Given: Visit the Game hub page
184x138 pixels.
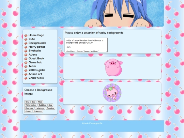Looking at the screenshot, I should [x=35, y=62].
